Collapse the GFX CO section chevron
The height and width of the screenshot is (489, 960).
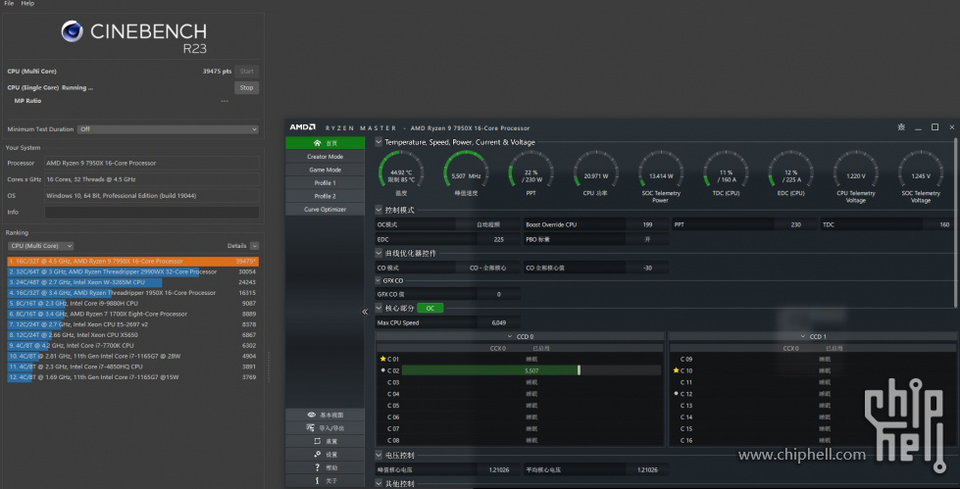[x=379, y=280]
